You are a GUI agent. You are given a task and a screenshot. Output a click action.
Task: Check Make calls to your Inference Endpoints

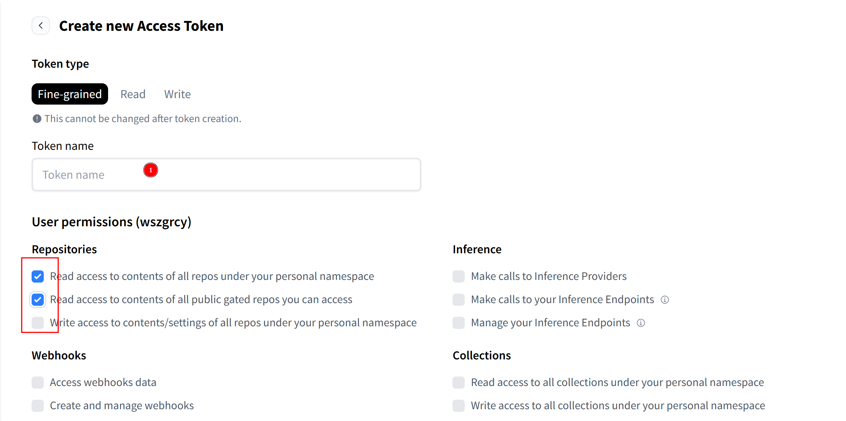point(459,300)
